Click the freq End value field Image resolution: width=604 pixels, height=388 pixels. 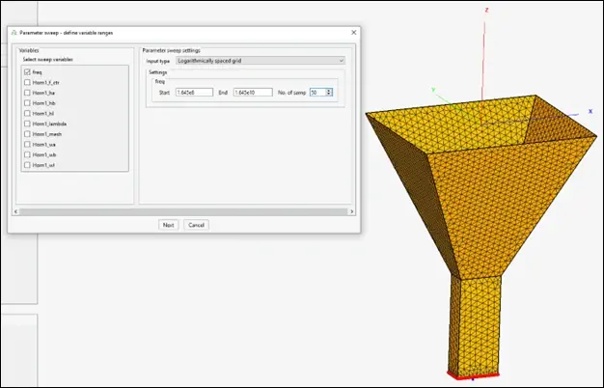(x=253, y=92)
